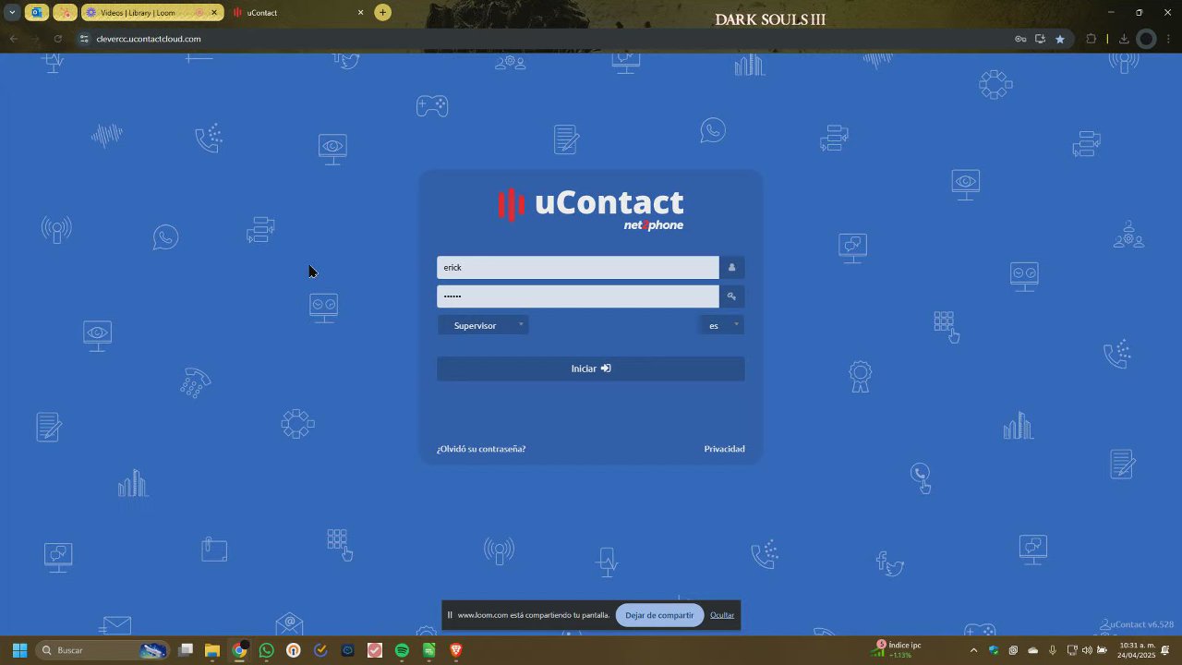Screen dimensions: 1182x665
Task: Focus the password input field
Action: [578, 296]
